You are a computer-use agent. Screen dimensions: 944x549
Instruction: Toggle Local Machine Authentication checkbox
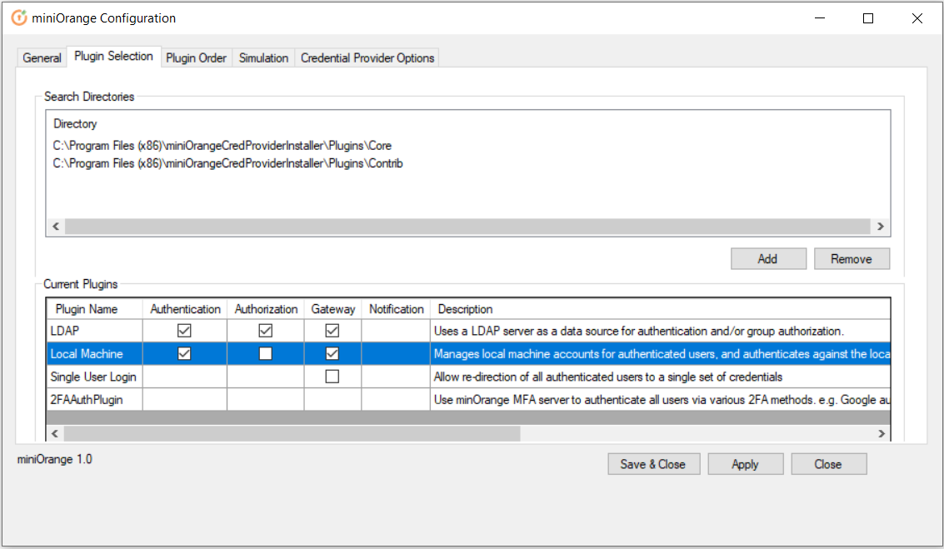click(184, 353)
